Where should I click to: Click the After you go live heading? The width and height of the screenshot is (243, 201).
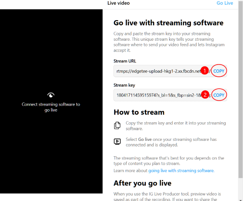click(142, 183)
